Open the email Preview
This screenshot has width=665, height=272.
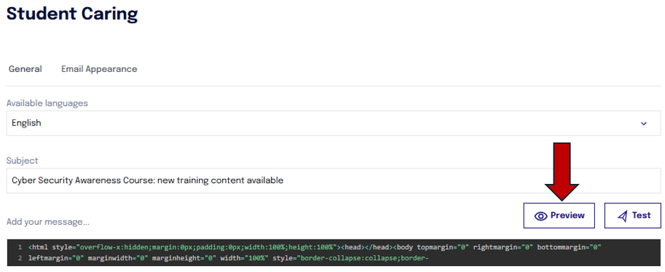(x=559, y=215)
